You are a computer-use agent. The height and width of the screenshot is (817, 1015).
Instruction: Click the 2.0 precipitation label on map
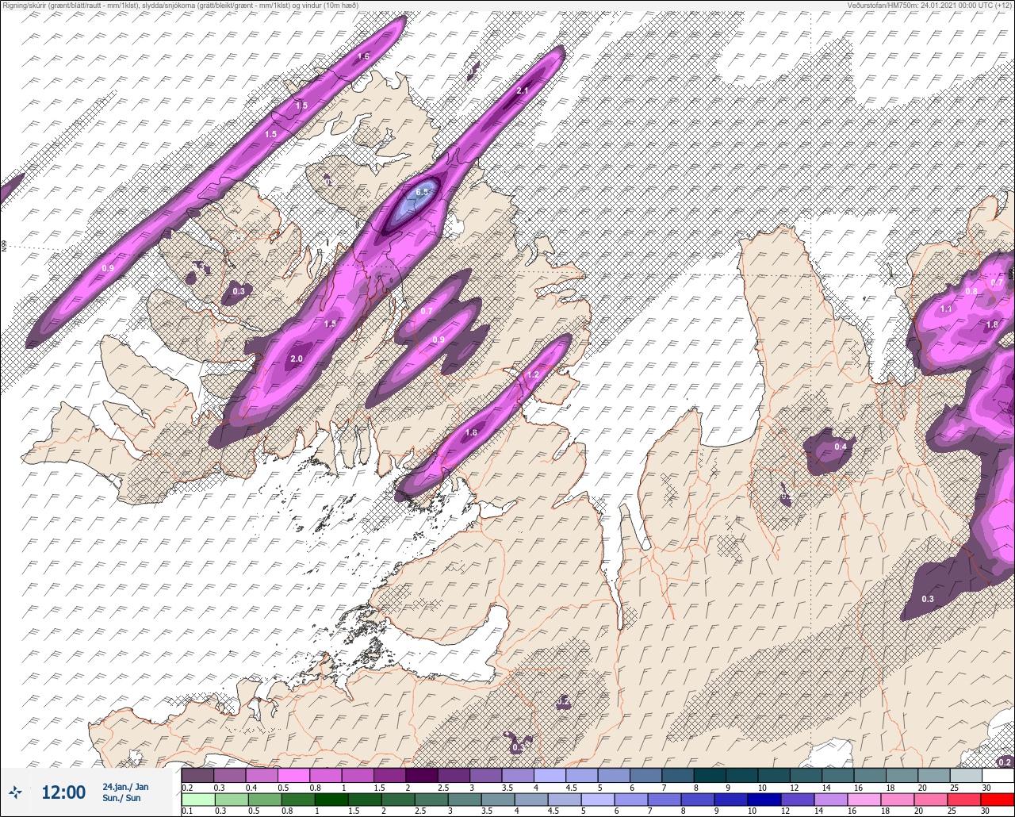(297, 359)
